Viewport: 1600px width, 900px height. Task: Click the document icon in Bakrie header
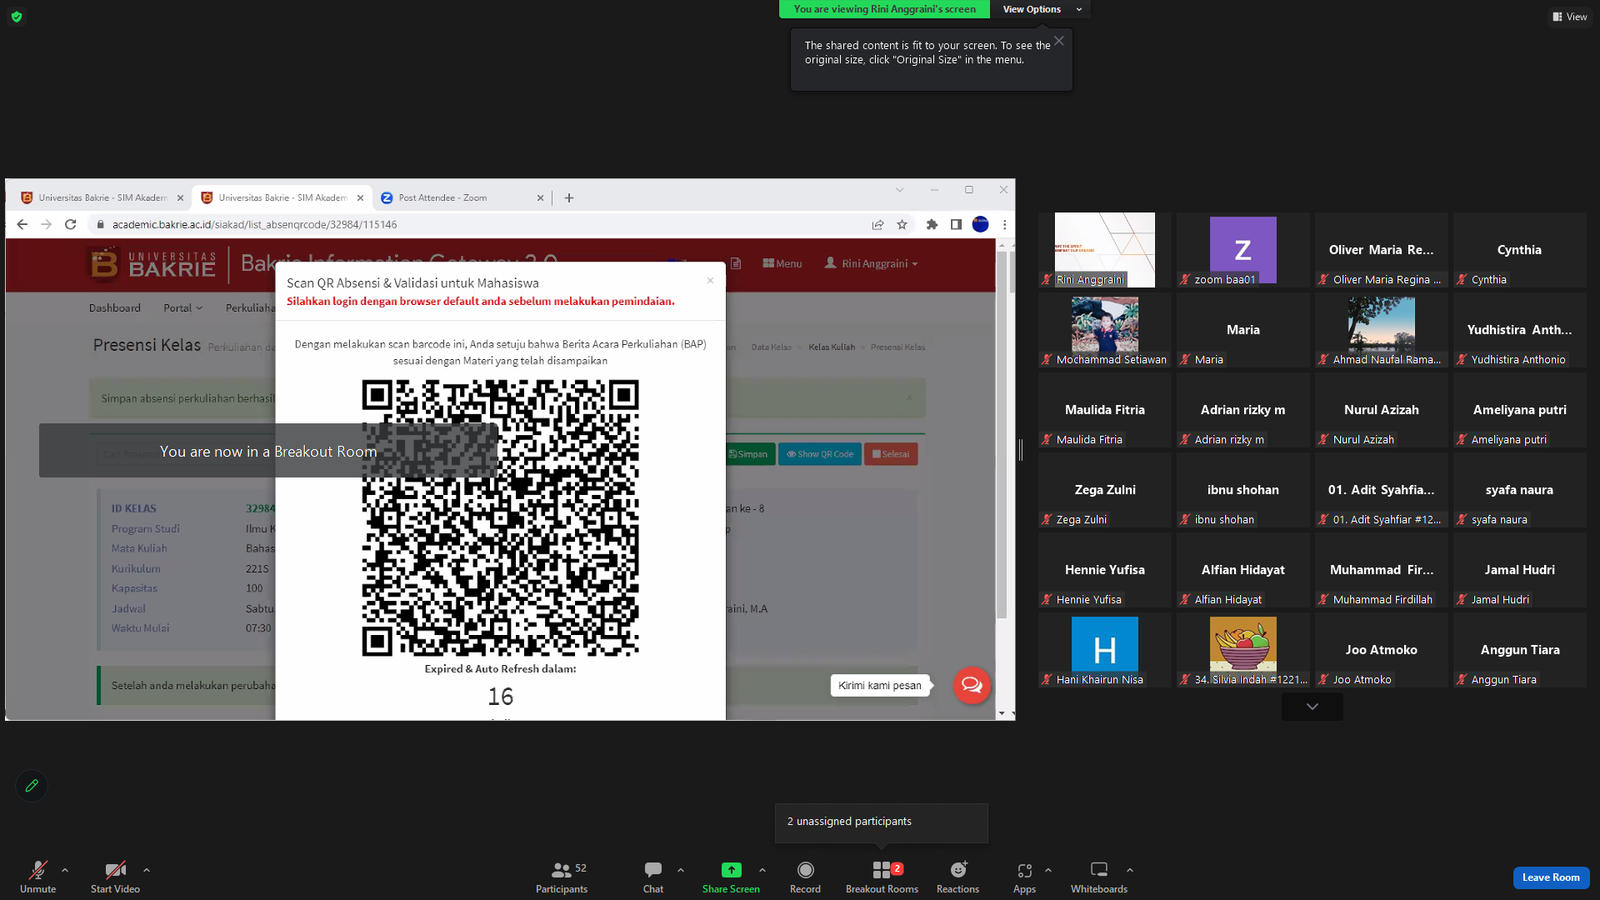(736, 263)
